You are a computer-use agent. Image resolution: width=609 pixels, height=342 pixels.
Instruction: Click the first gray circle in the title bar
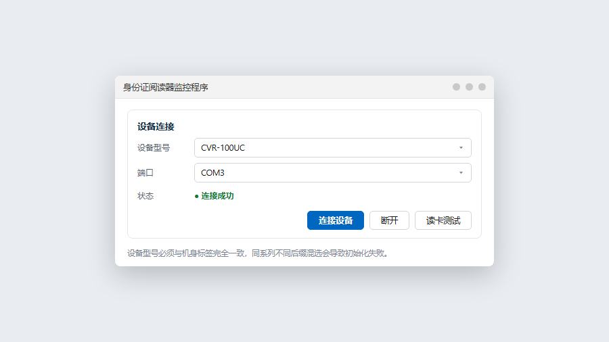point(456,87)
